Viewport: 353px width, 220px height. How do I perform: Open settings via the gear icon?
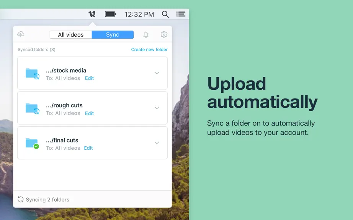(164, 35)
